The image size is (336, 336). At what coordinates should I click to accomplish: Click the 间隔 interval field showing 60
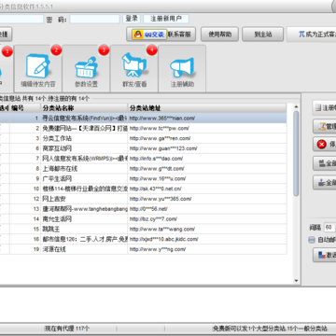329,228
